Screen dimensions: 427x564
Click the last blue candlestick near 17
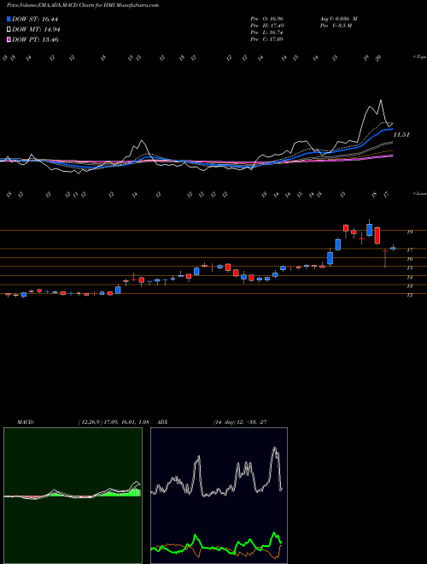(x=393, y=248)
